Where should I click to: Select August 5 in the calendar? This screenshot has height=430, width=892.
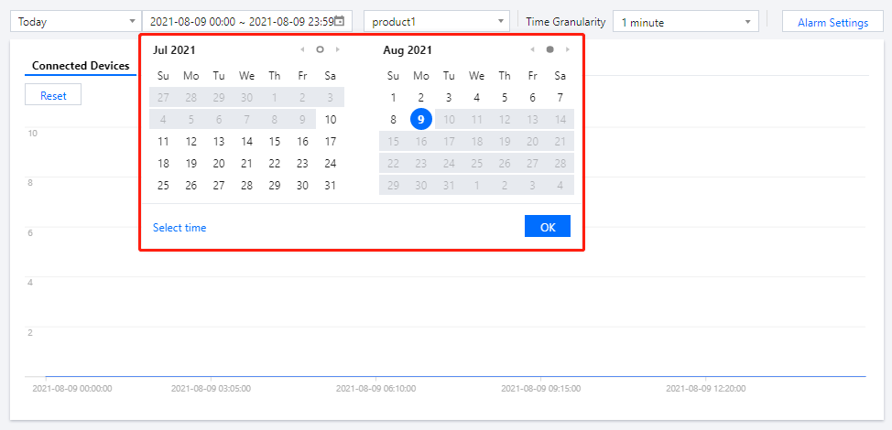[505, 97]
